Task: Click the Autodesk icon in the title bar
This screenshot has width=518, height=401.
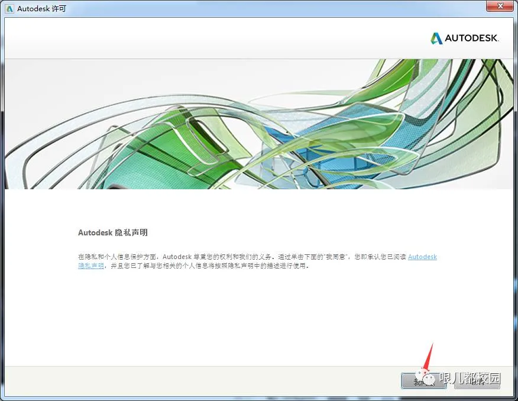Action: [x=9, y=9]
